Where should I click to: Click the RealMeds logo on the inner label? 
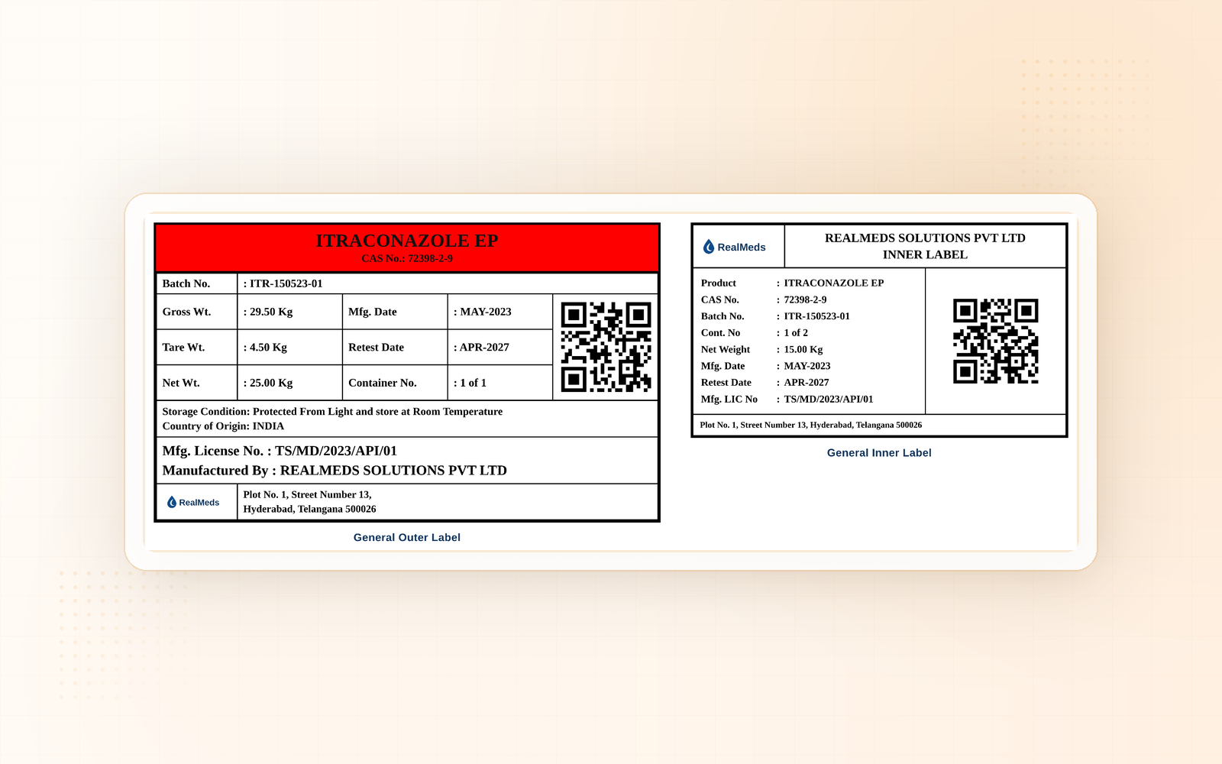click(x=734, y=247)
